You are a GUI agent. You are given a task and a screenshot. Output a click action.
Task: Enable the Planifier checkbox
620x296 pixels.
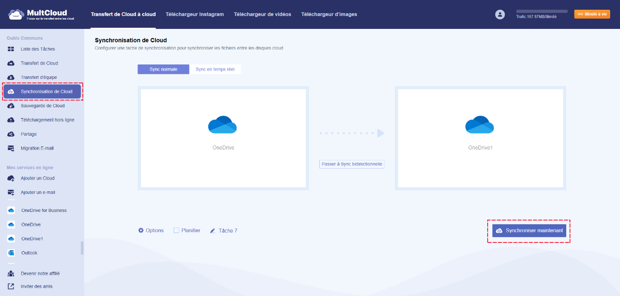pyautogui.click(x=176, y=231)
